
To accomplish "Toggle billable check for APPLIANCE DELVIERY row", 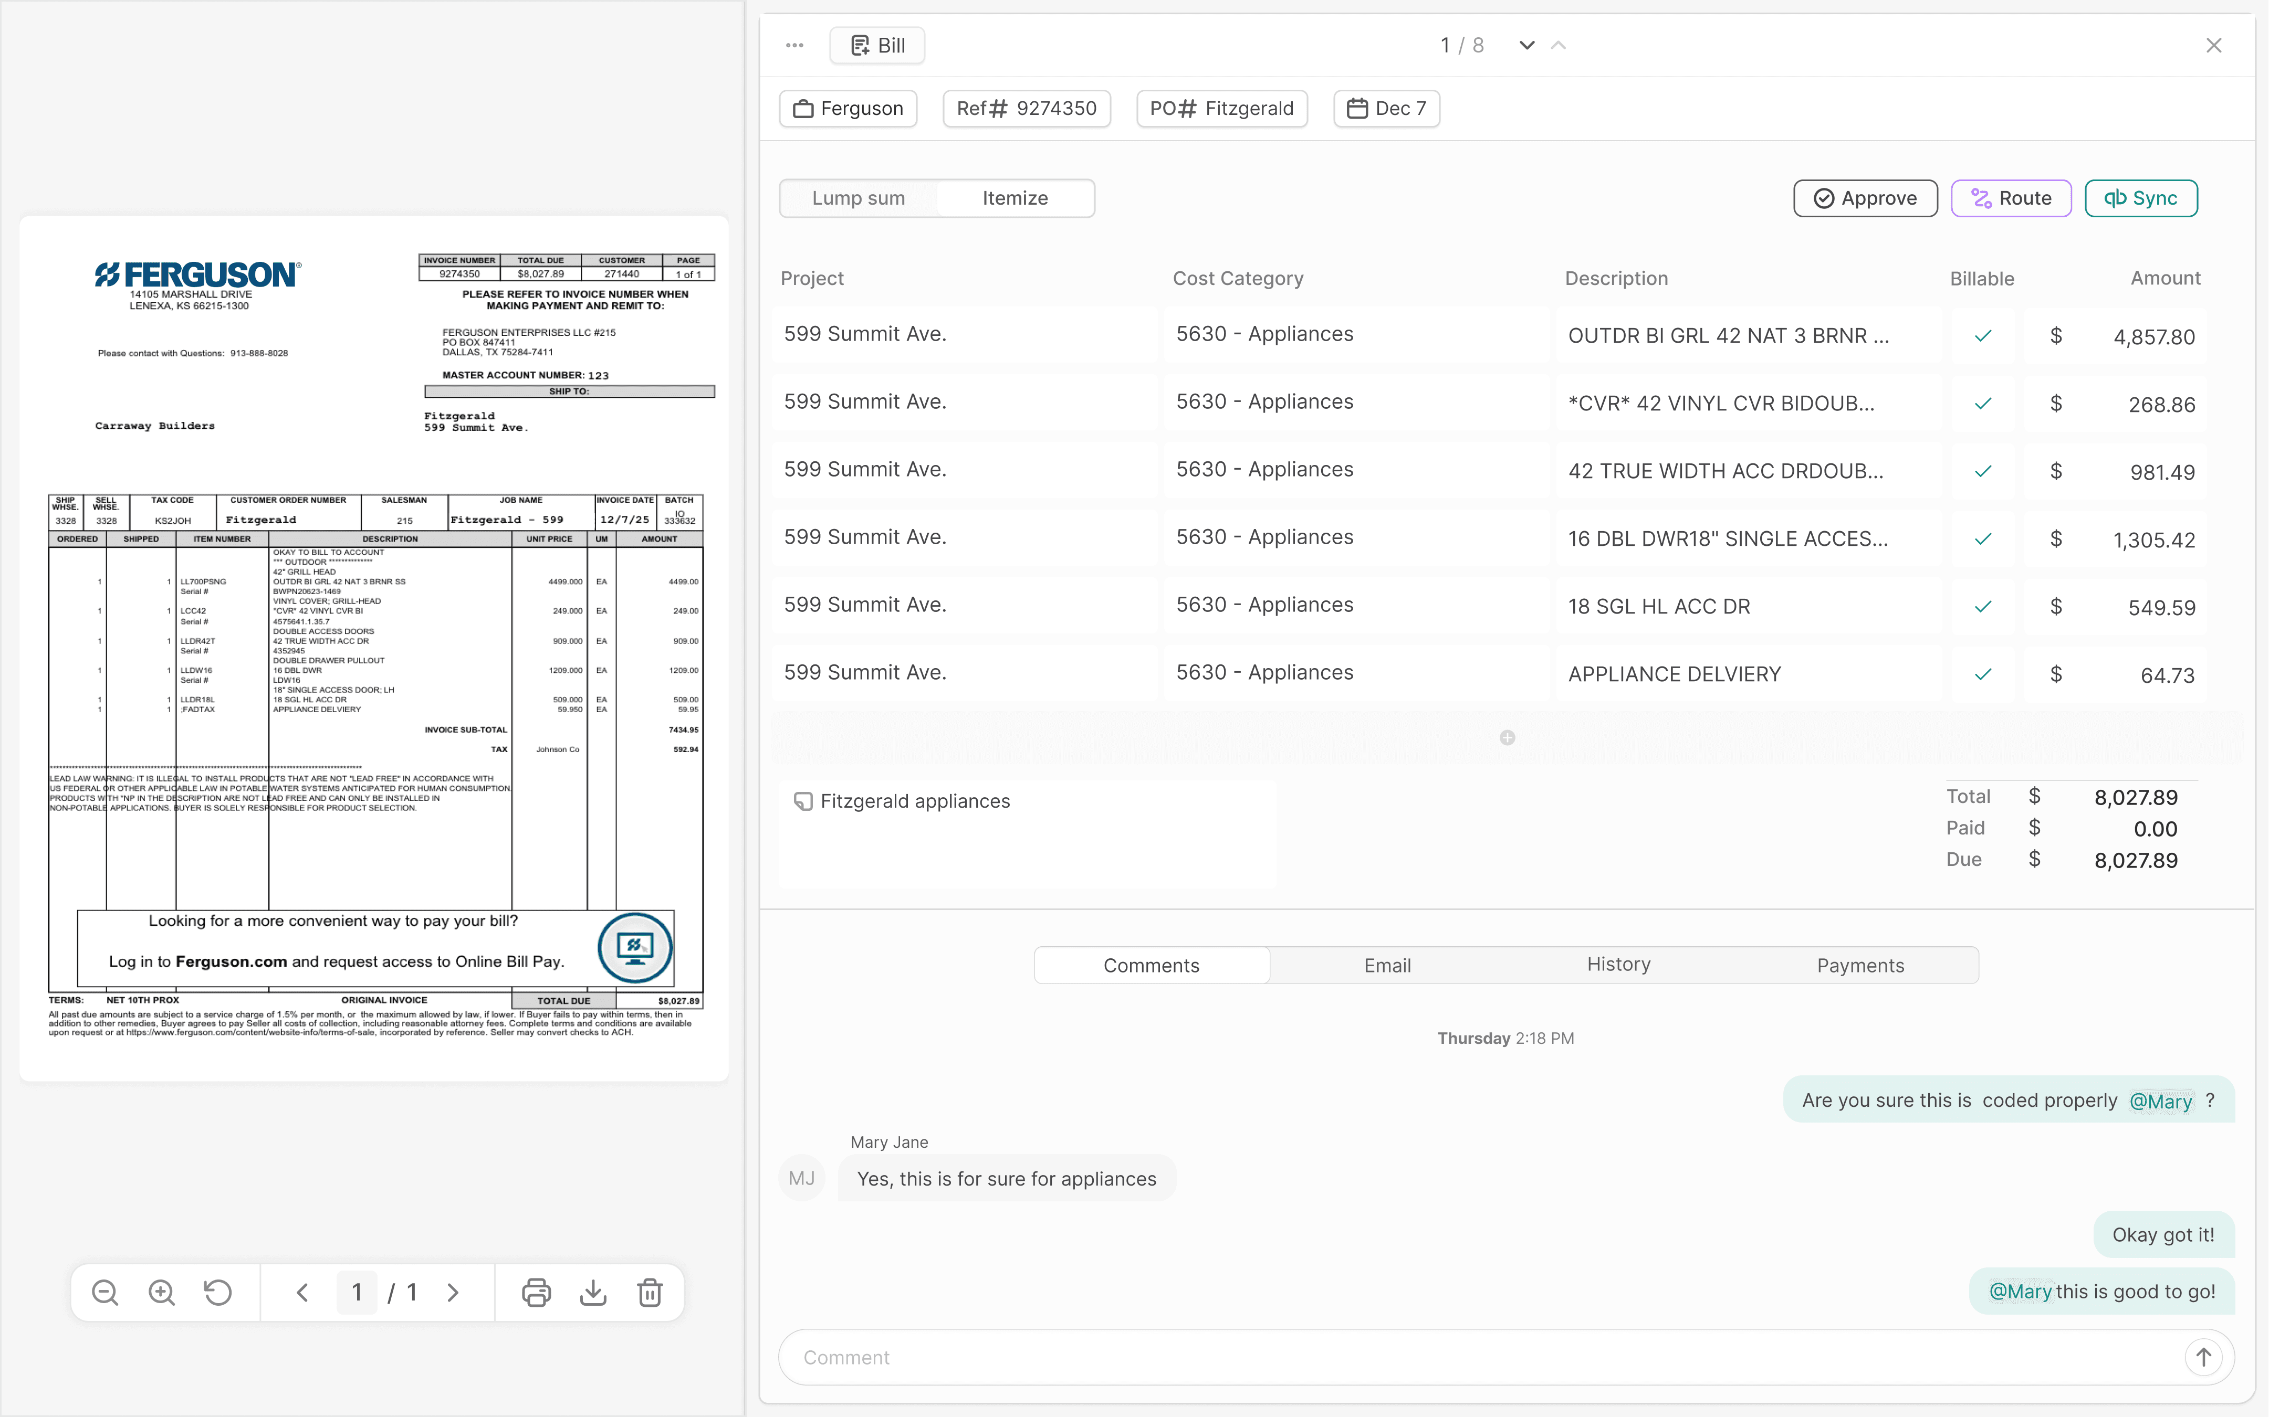I will [x=1982, y=674].
